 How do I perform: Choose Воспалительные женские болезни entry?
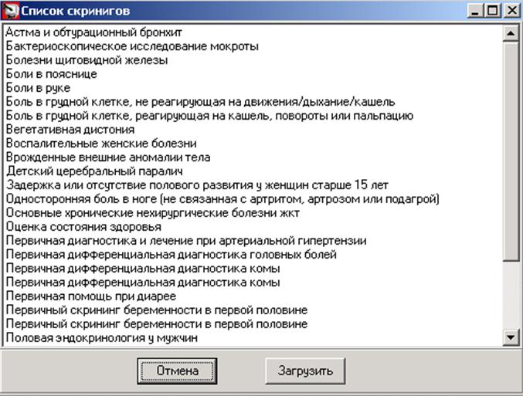101,144
